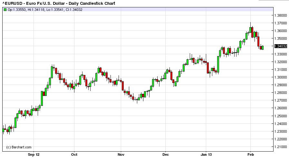Click the 'Hi:1.34118' high value
Viewport: 289px width, 158px height.
click(x=36, y=10)
